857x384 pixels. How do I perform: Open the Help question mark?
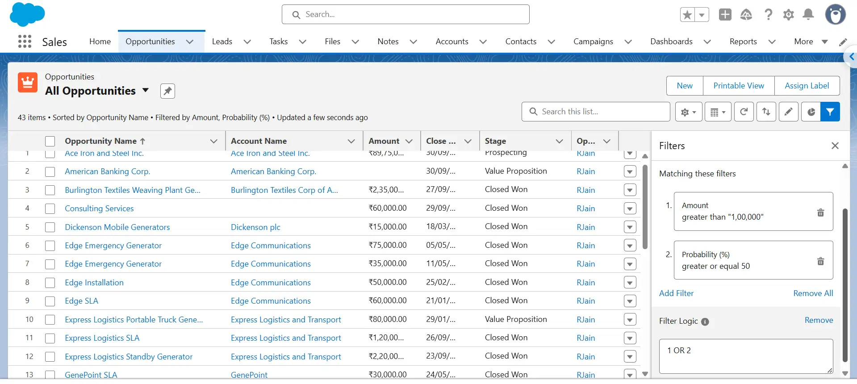point(768,15)
